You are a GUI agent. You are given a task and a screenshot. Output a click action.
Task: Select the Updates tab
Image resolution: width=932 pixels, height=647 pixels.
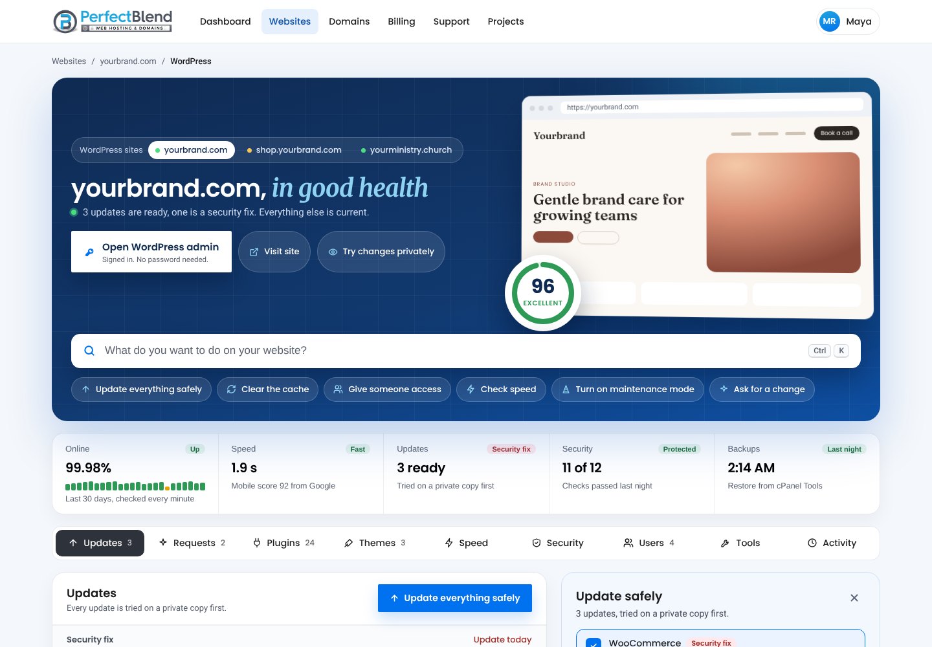(x=100, y=543)
